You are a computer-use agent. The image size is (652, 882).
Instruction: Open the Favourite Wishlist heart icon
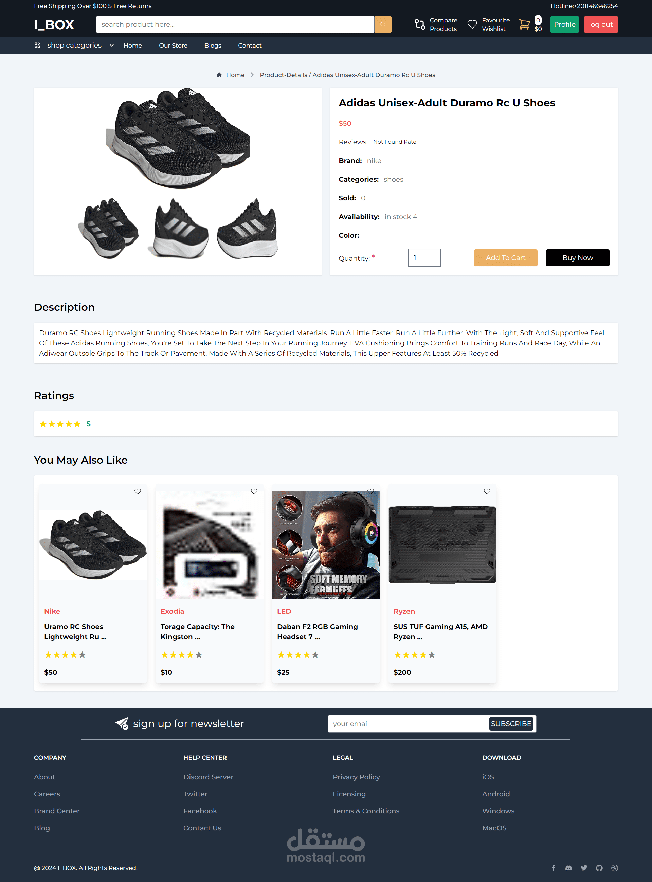point(472,24)
